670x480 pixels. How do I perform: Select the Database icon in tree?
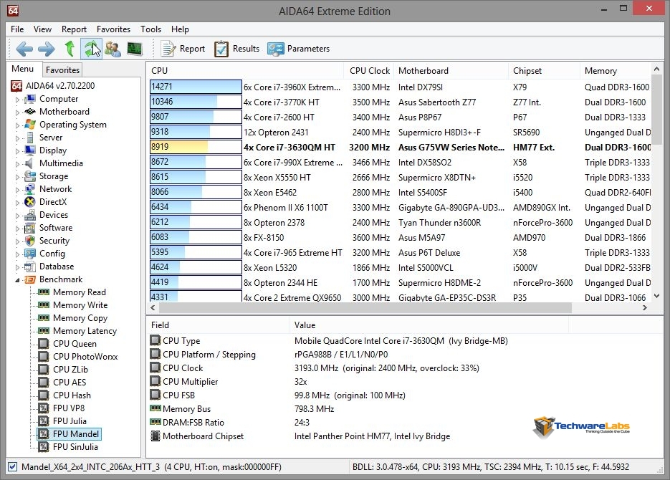pyautogui.click(x=30, y=267)
